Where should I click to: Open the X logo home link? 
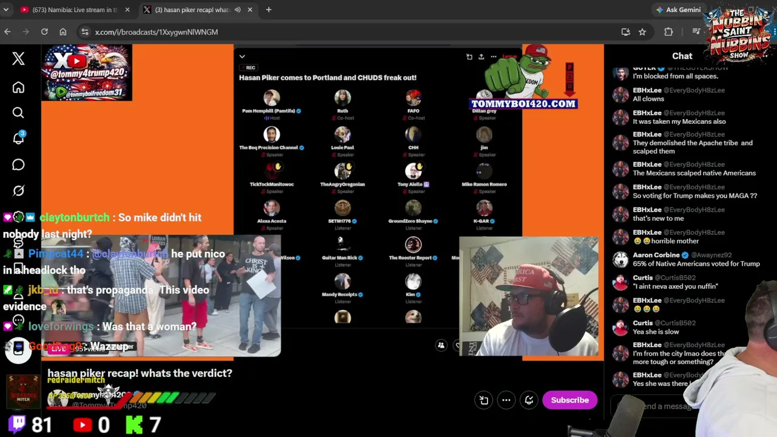click(x=18, y=58)
